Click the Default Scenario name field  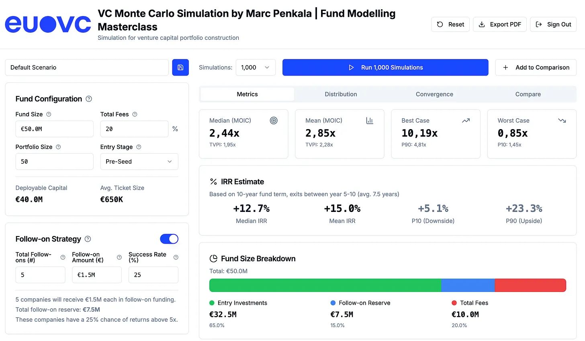87,68
